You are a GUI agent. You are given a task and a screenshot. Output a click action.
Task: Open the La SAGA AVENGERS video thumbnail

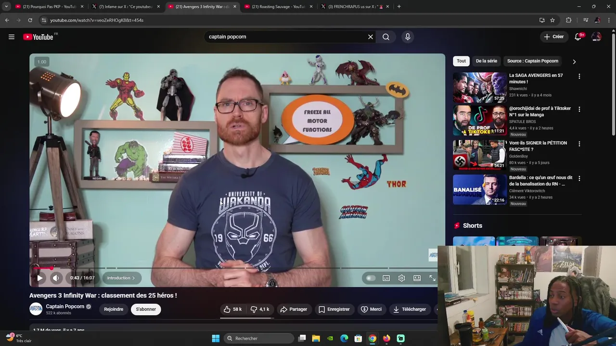[x=480, y=87]
